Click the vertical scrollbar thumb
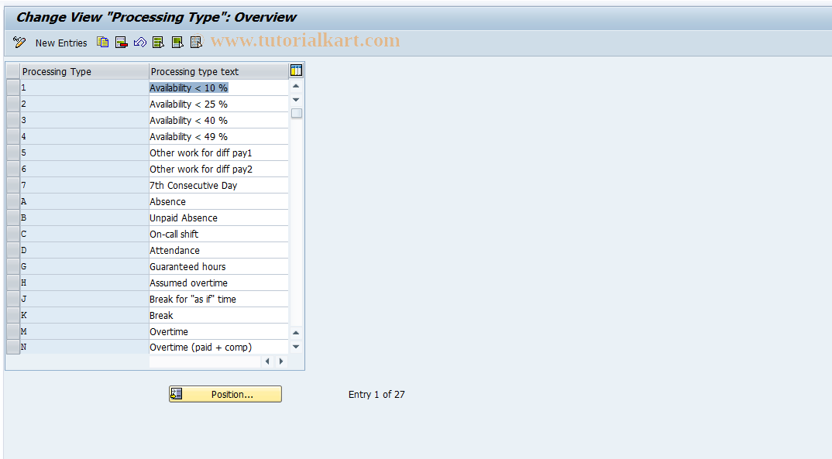 point(297,113)
